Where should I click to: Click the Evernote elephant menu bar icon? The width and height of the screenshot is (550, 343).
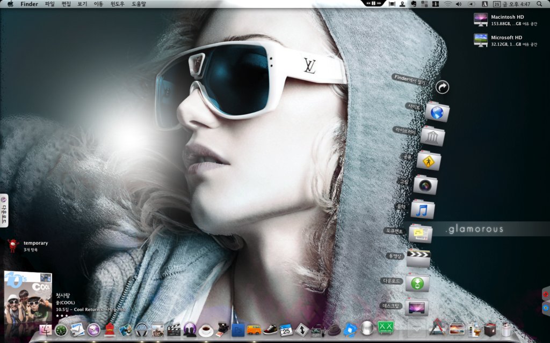click(x=413, y=4)
